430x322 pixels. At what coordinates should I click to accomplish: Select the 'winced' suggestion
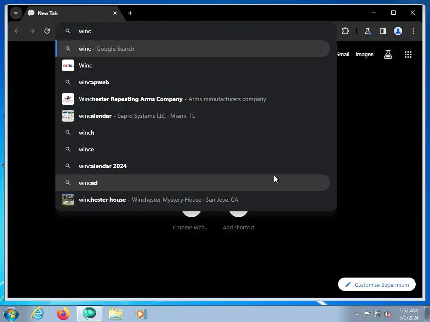tap(193, 183)
